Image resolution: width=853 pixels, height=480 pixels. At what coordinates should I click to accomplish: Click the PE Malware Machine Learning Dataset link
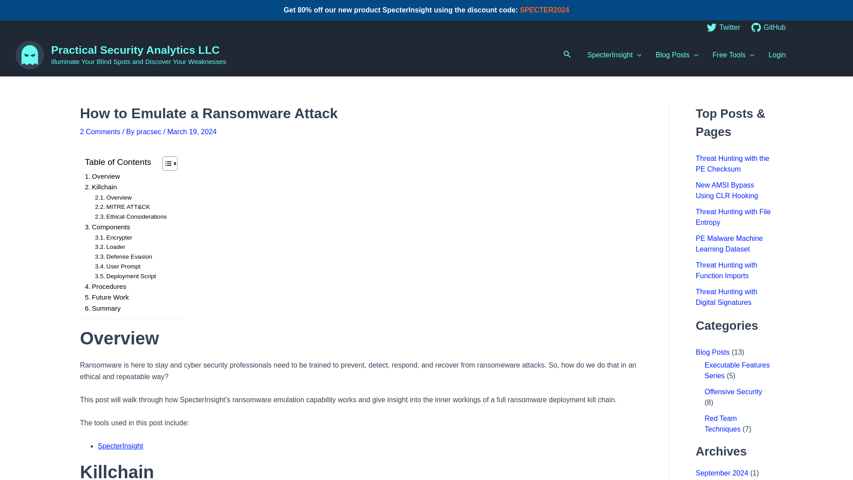[729, 244]
